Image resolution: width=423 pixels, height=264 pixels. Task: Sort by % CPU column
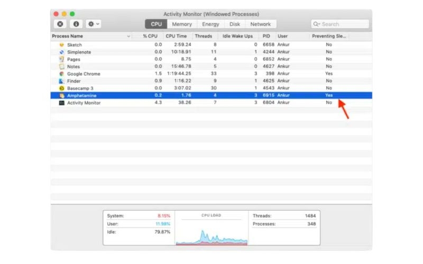(150, 36)
